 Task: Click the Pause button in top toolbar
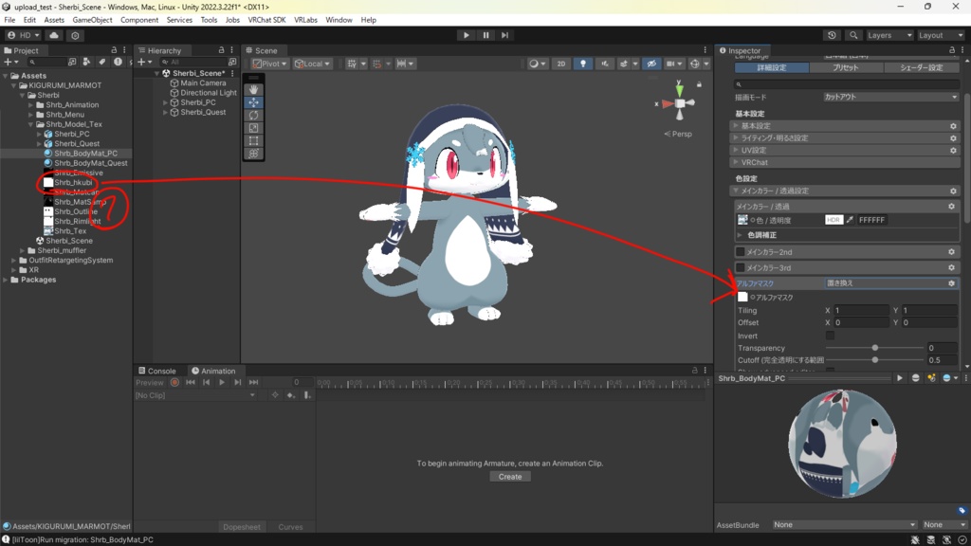[x=485, y=35]
